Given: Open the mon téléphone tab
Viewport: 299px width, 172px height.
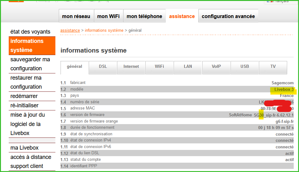Looking at the screenshot, I should (x=144, y=16).
